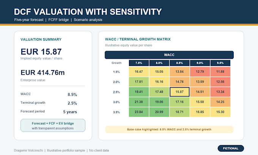Select the Forecast + FCF + EV bridge box
The height and width of the screenshot is (155, 258).
pyautogui.click(x=53, y=125)
